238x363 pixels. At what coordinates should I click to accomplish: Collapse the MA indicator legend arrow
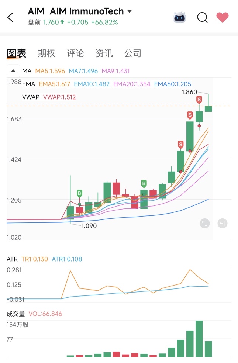13,71
